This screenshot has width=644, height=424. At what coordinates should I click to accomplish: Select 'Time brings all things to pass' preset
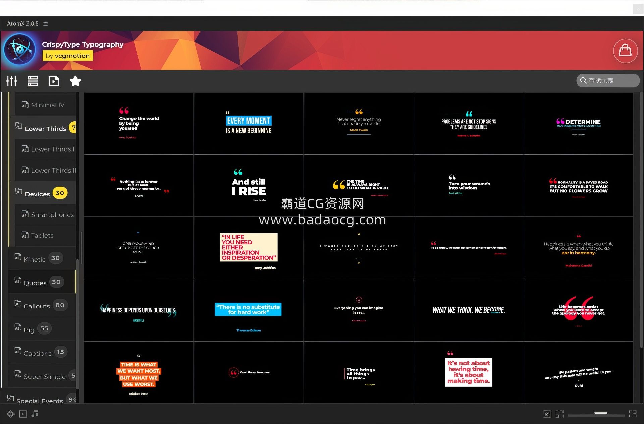pos(359,372)
